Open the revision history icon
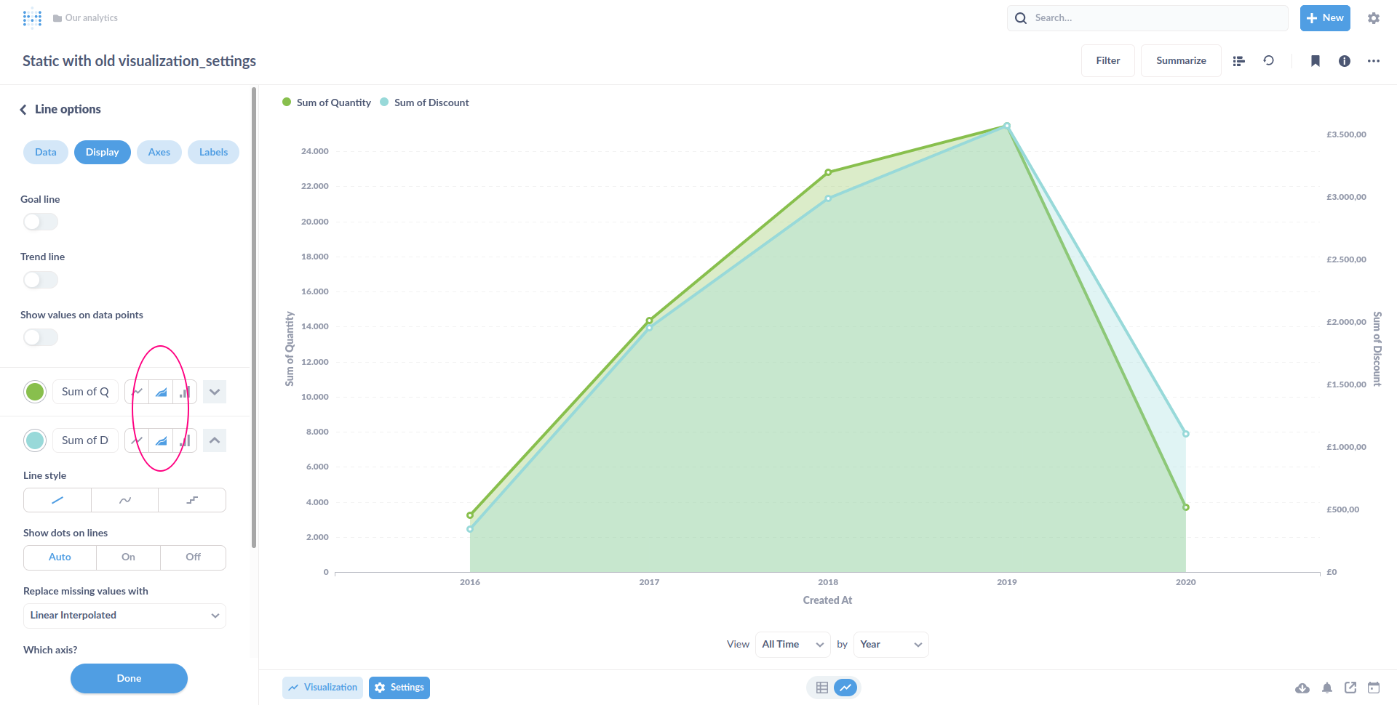This screenshot has height=705, width=1397. click(x=1269, y=61)
